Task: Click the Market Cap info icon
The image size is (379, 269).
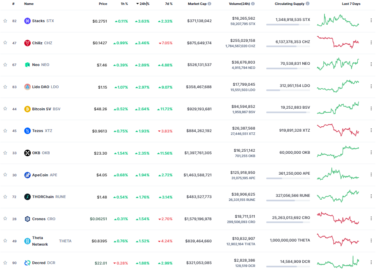Action: (x=209, y=4)
